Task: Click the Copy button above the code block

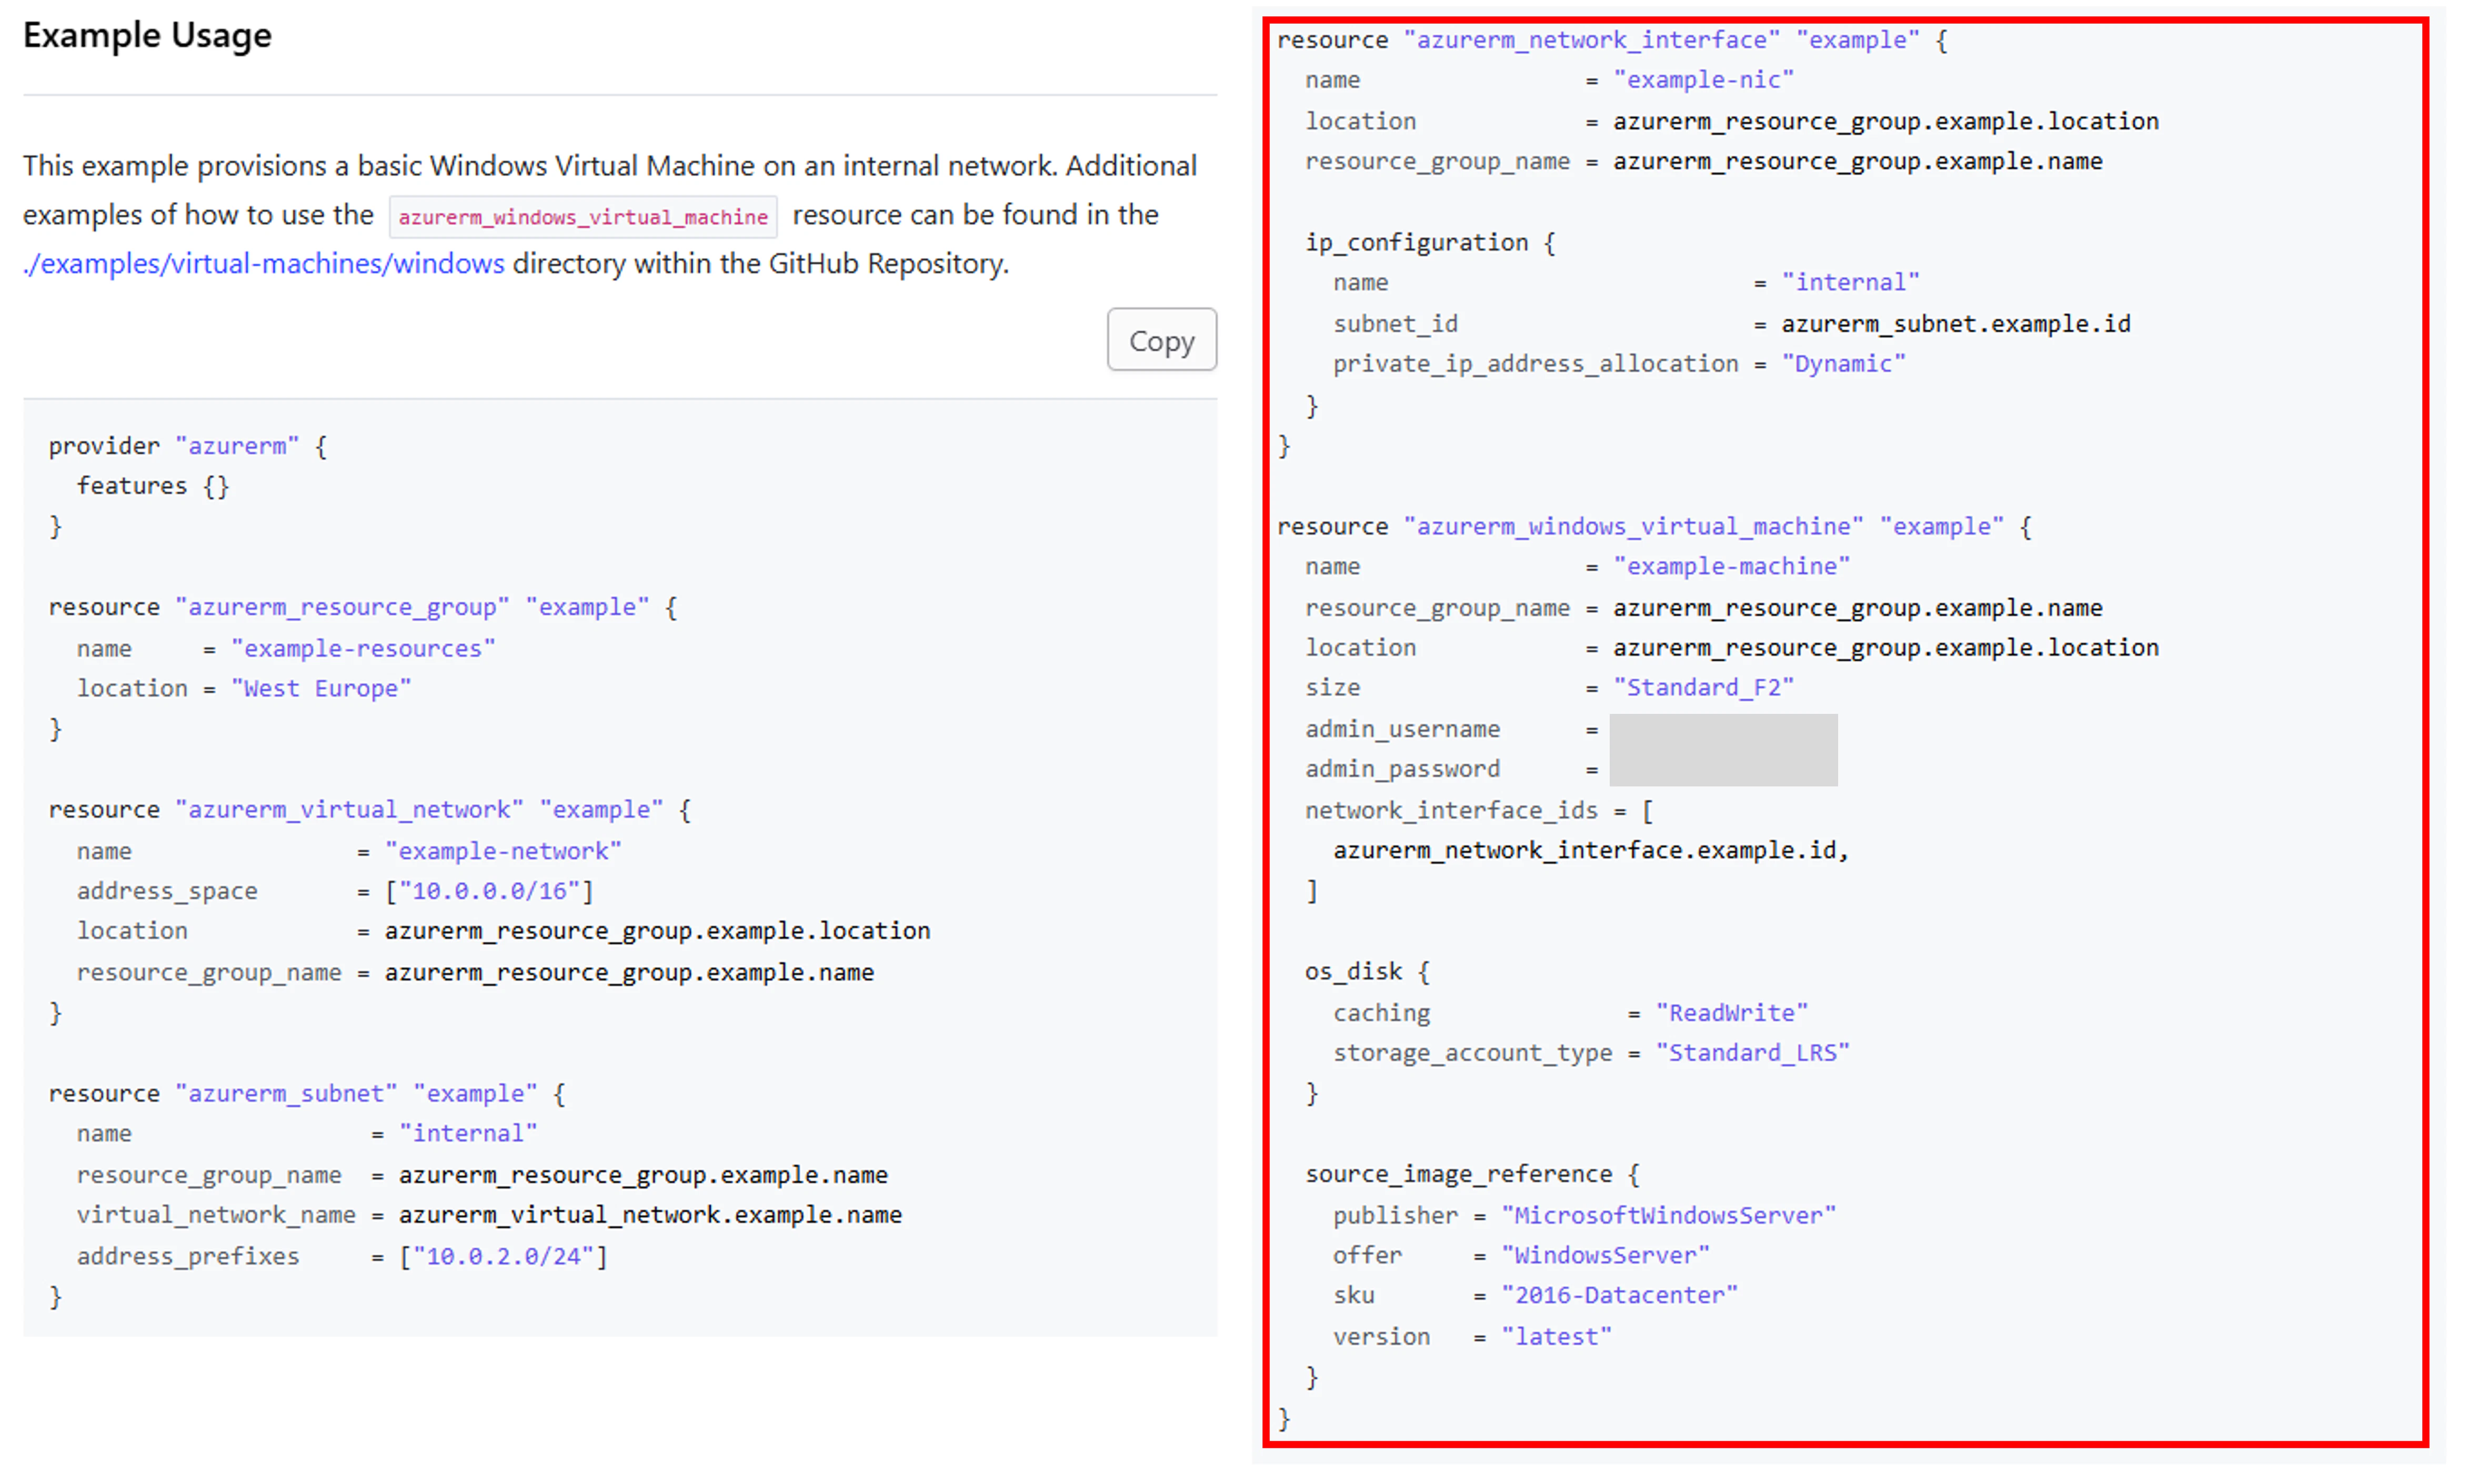Action: tap(1161, 340)
